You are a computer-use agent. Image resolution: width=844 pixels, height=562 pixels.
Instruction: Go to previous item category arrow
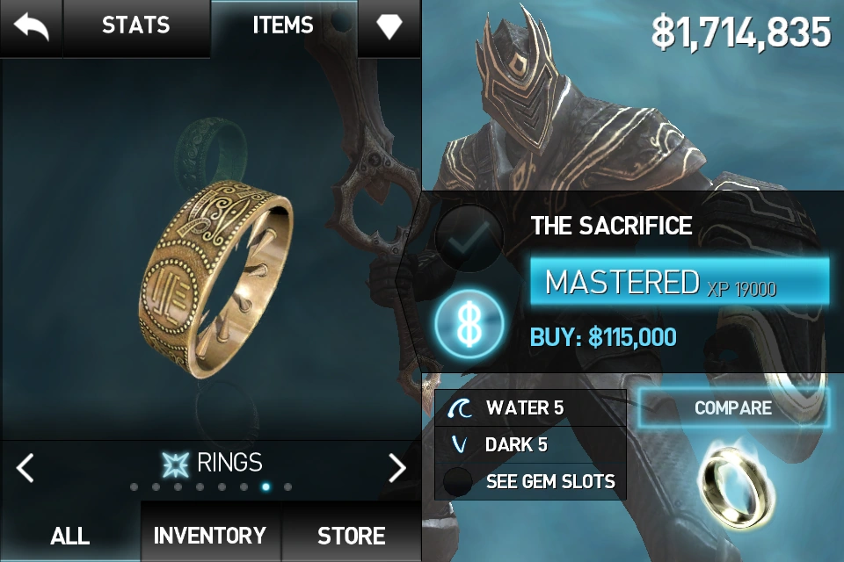[25, 467]
